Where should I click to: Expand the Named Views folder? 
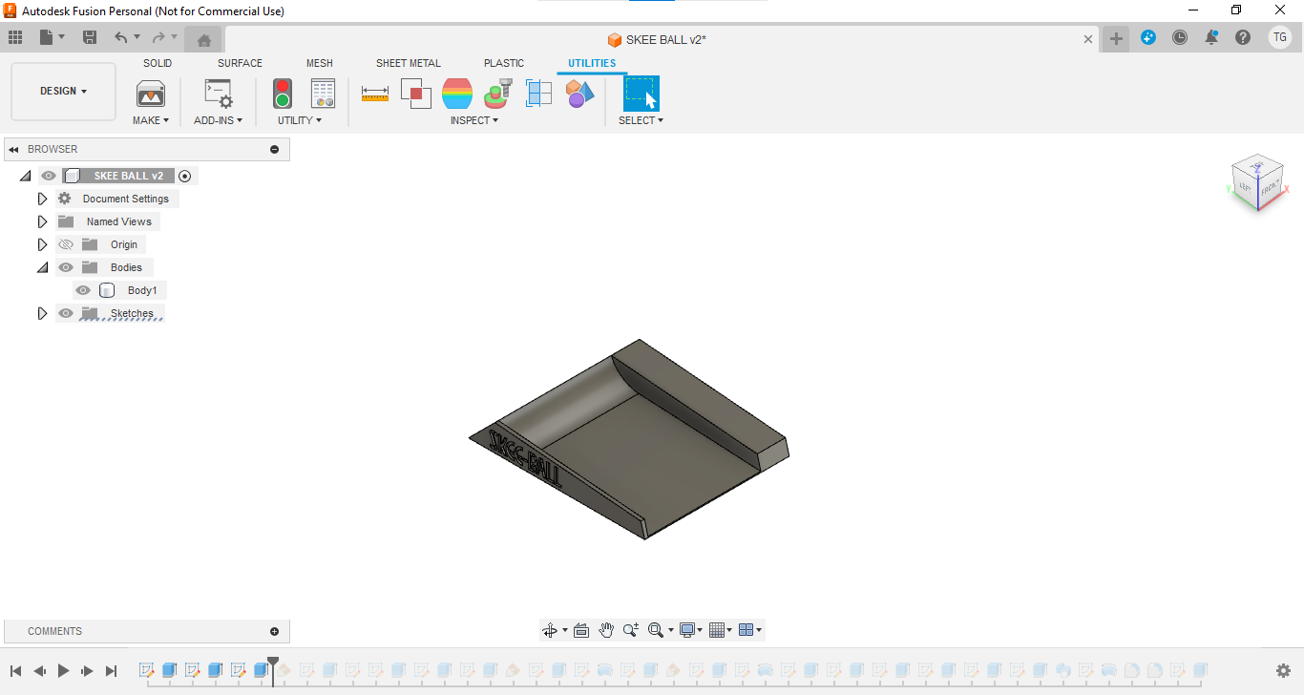(42, 221)
